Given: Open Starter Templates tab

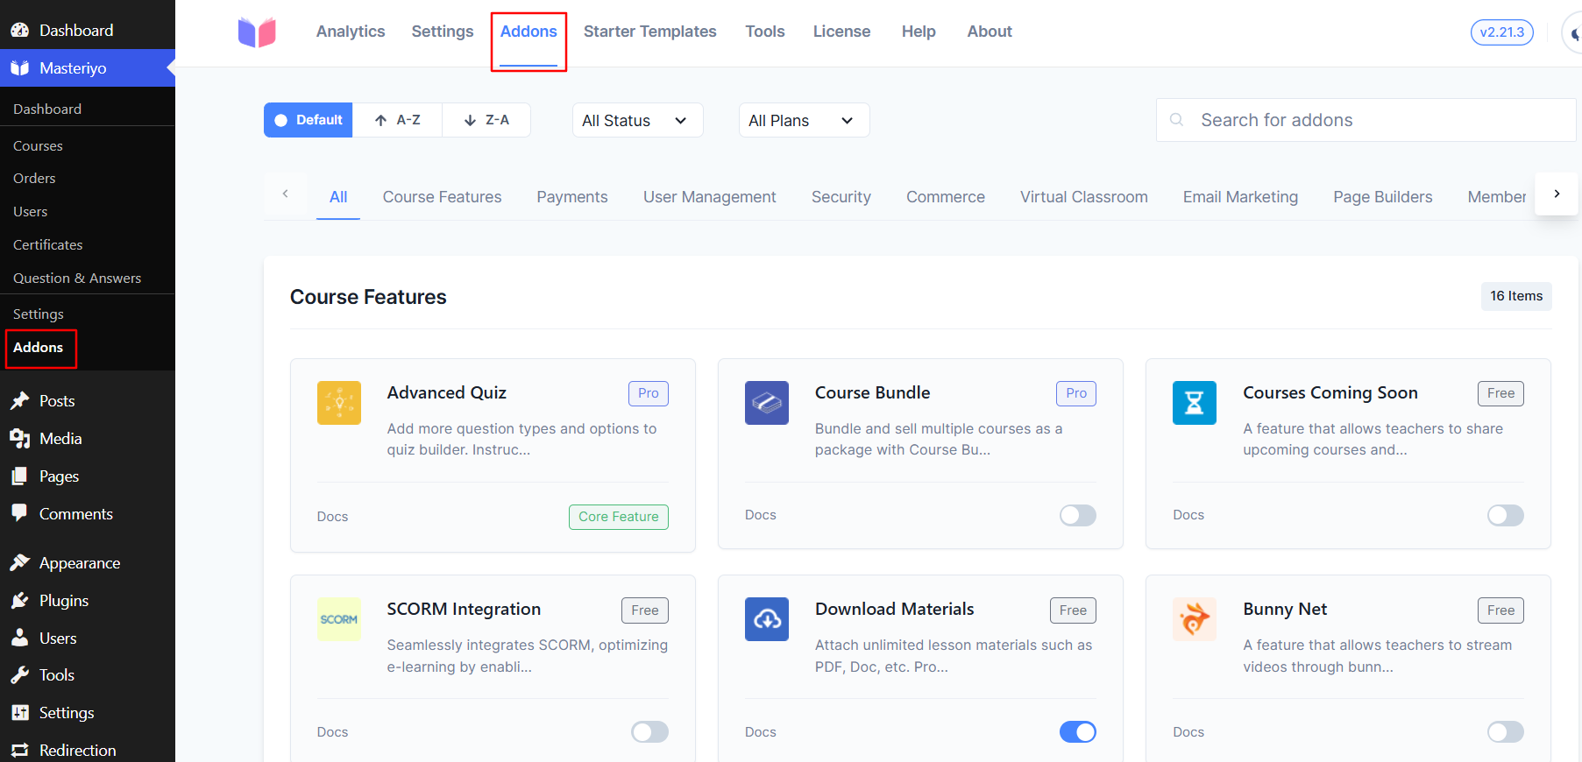Looking at the screenshot, I should coord(650,32).
